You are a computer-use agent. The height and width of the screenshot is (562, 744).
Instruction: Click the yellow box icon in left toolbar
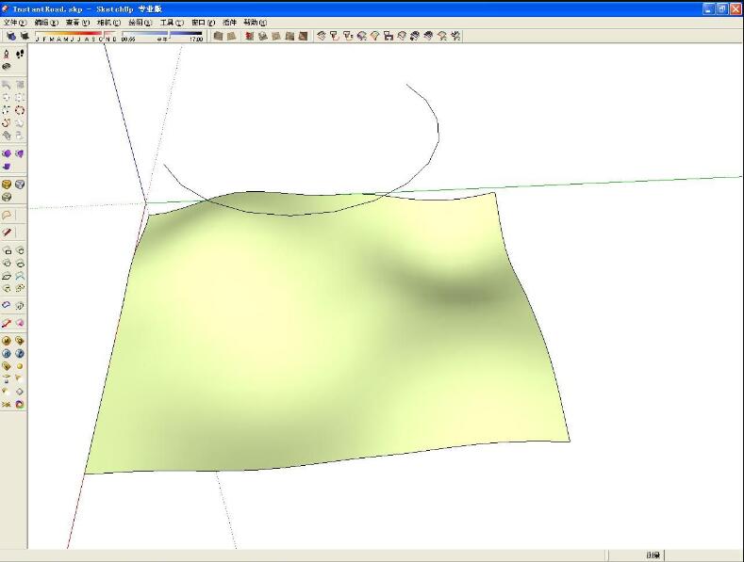click(7, 185)
